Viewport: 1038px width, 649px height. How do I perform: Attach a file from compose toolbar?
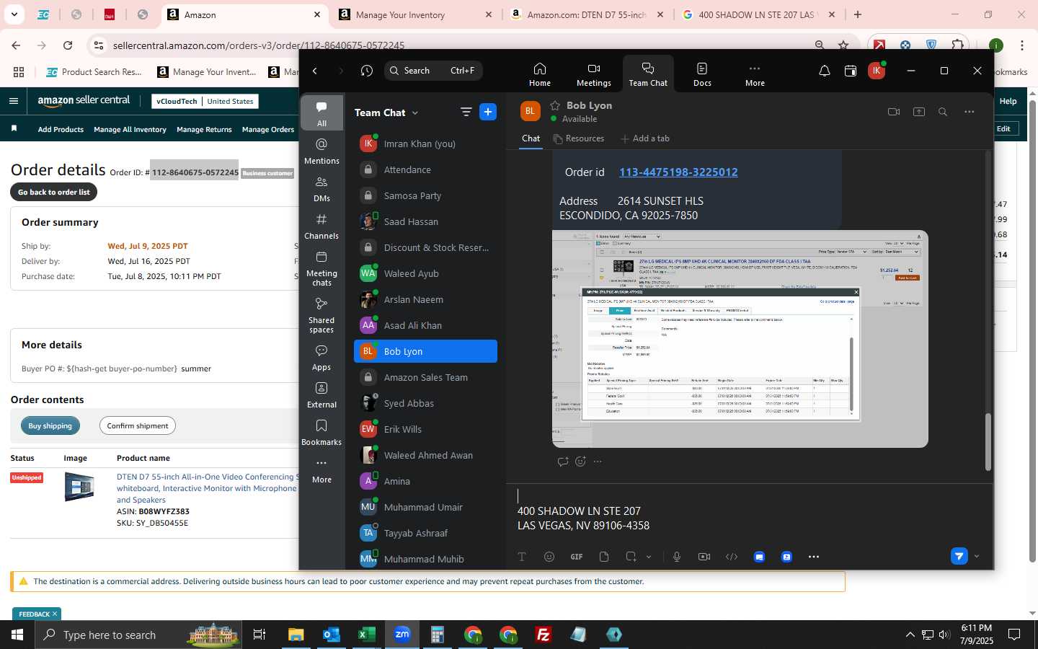pos(604,557)
